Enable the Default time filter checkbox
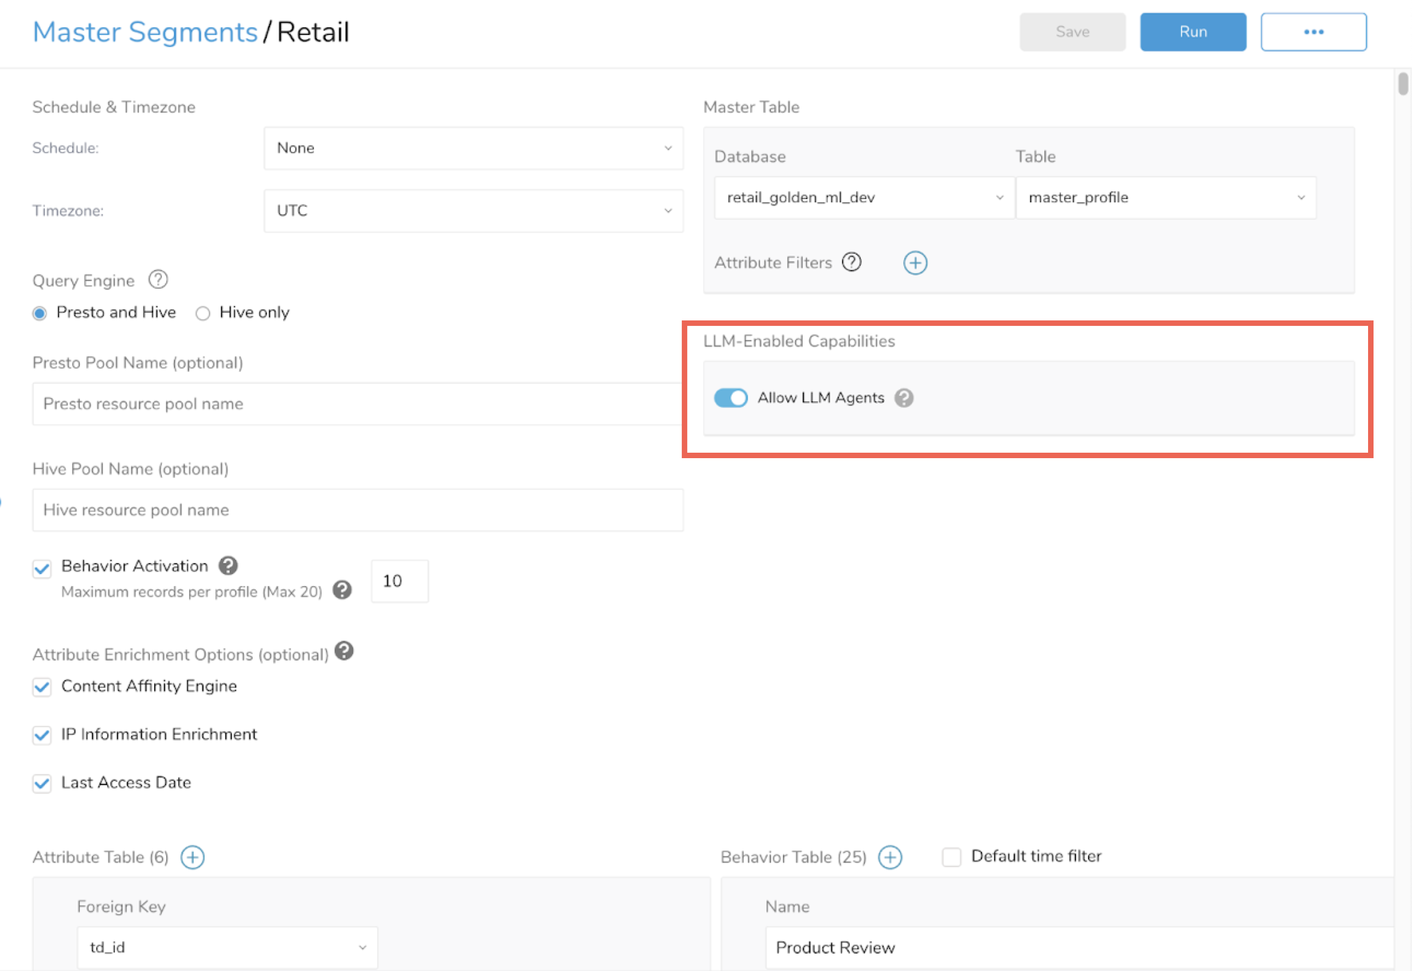 (x=951, y=857)
